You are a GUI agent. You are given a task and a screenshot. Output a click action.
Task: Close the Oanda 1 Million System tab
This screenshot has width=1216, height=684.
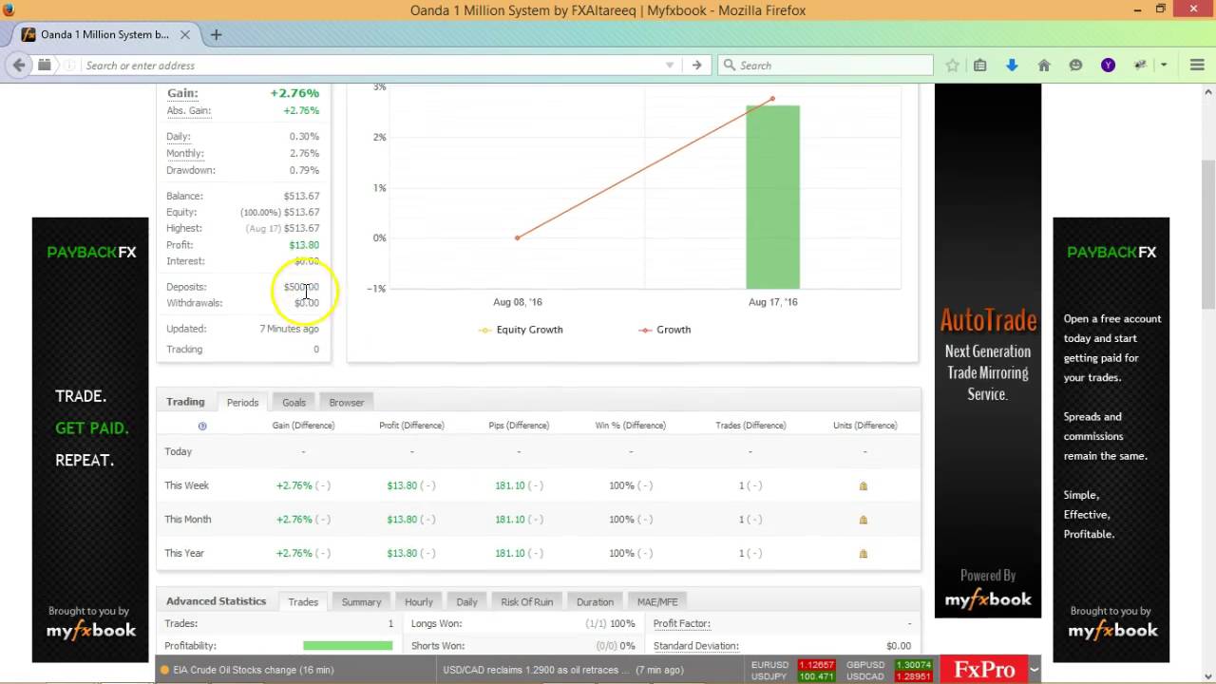point(185,34)
